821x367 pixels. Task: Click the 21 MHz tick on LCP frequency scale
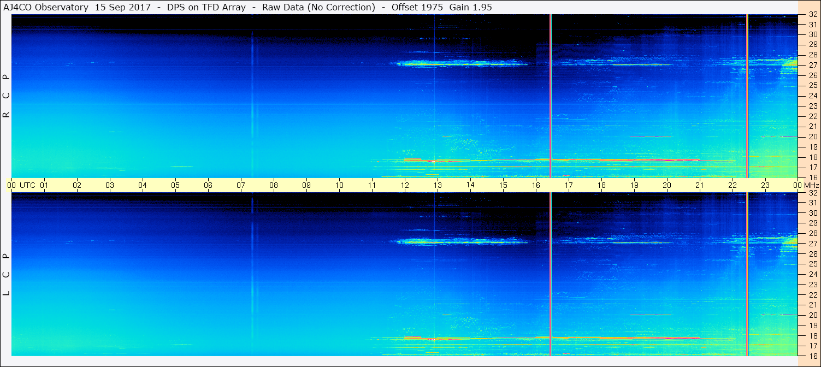point(812,305)
